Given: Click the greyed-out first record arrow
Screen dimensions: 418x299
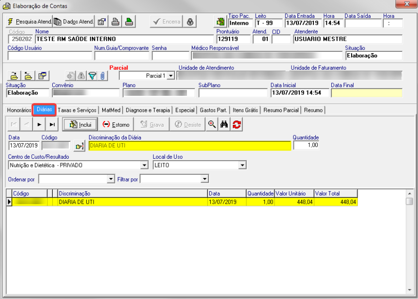Looking at the screenshot, I should coord(14,124).
